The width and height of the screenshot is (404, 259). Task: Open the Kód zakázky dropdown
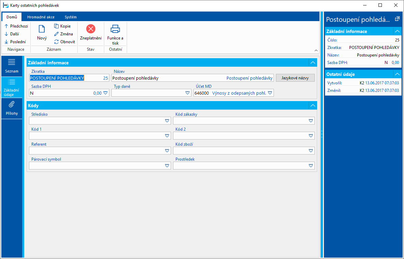coord(311,120)
